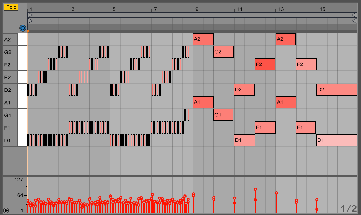This screenshot has width=361, height=215.
Task: Select the note block labeled G1
Action: 223,115
